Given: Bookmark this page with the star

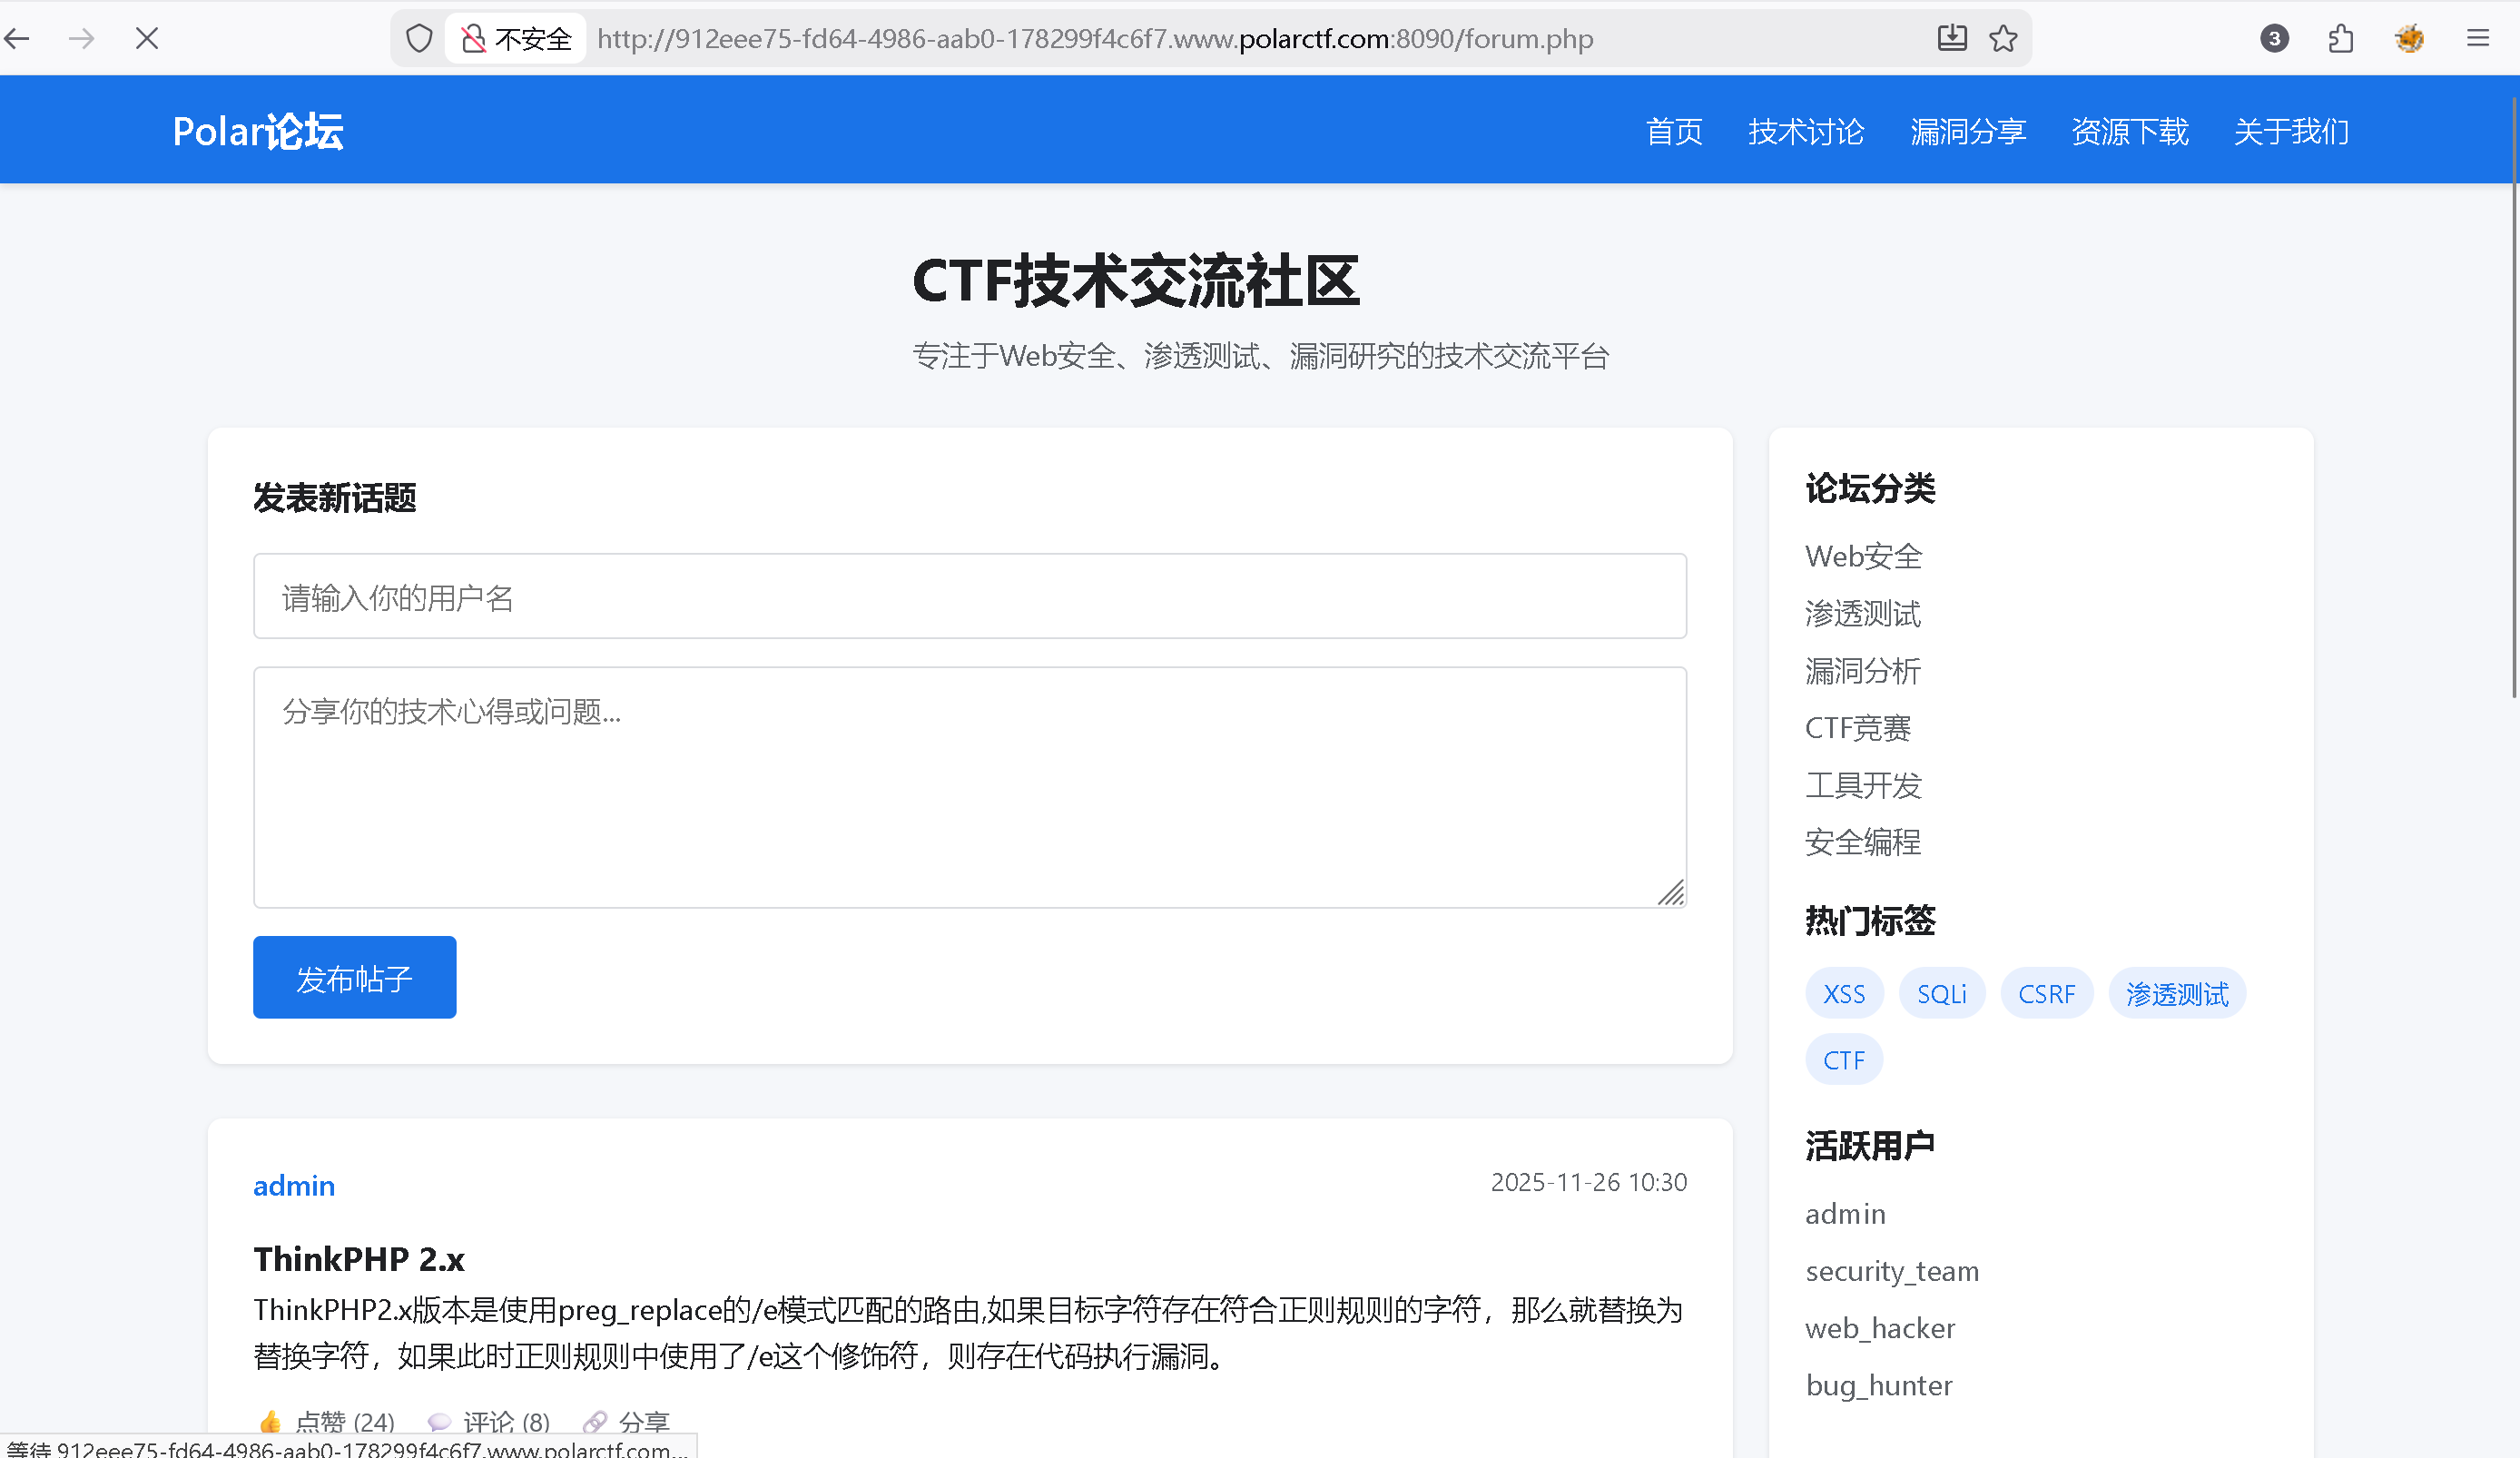Looking at the screenshot, I should click(x=2003, y=39).
